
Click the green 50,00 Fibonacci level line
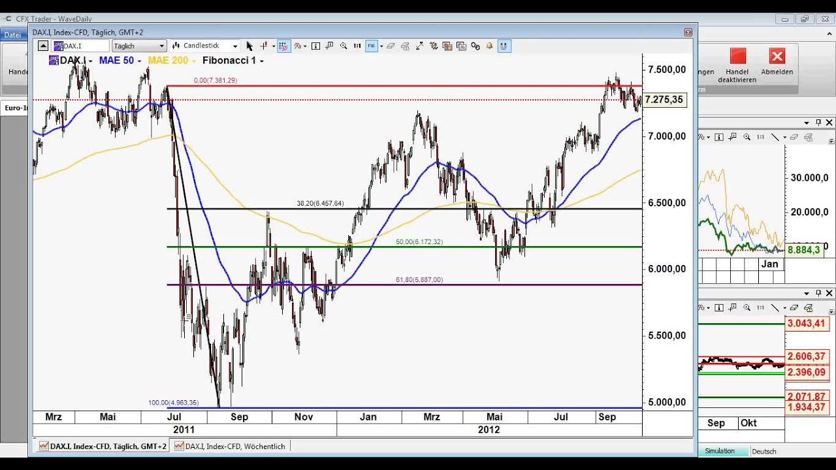(405, 247)
